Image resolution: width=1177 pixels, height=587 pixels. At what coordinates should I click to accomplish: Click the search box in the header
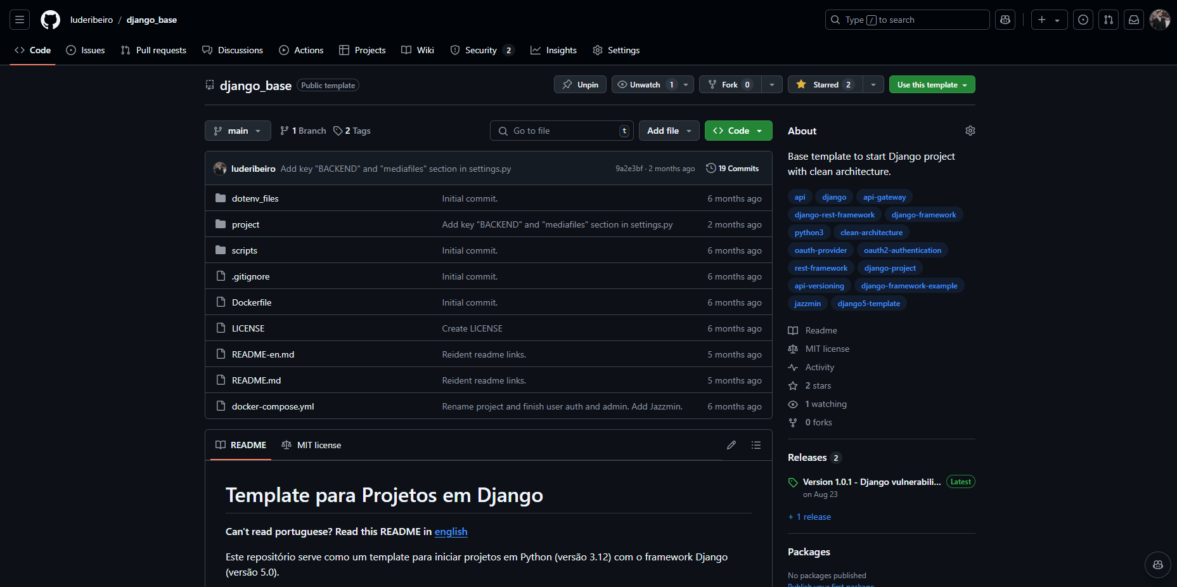coord(907,20)
